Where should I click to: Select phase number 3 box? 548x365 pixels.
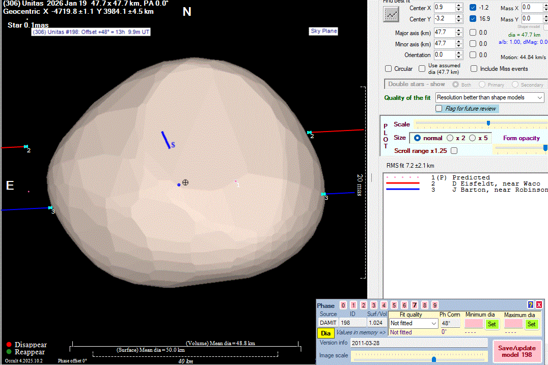[x=374, y=305]
